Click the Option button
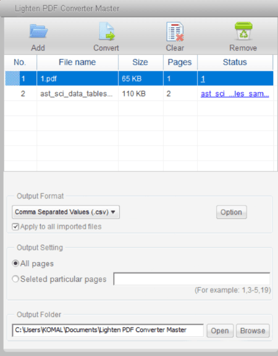The width and height of the screenshot is (278, 356). tap(231, 212)
